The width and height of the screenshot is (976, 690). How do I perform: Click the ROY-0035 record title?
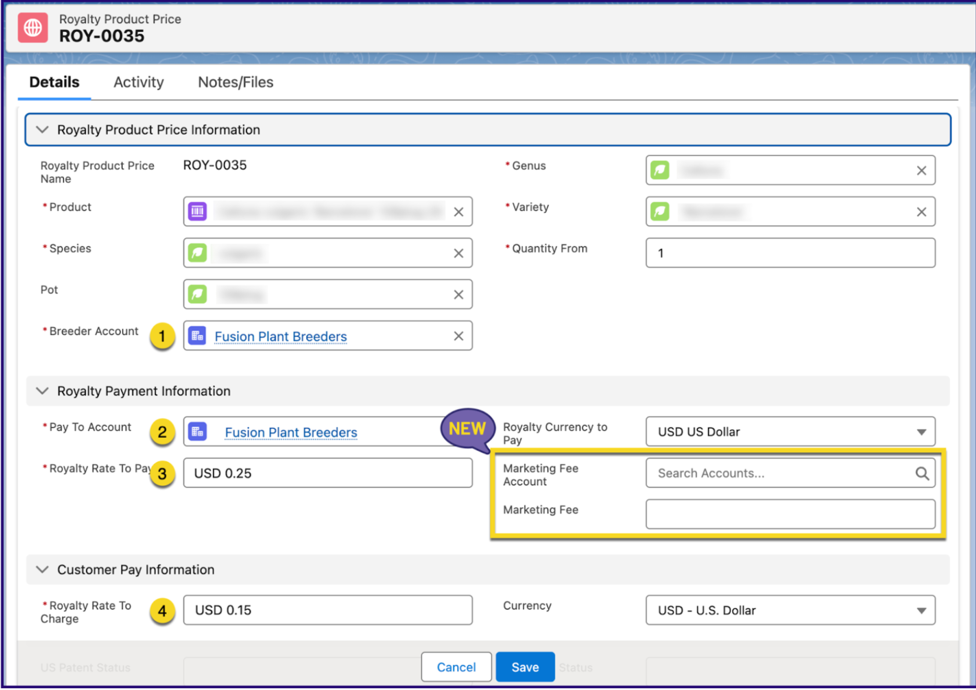pyautogui.click(x=102, y=36)
